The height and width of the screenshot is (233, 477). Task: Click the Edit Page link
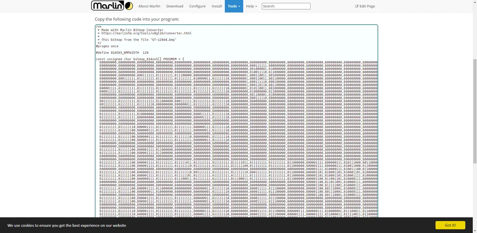[x=365, y=6]
